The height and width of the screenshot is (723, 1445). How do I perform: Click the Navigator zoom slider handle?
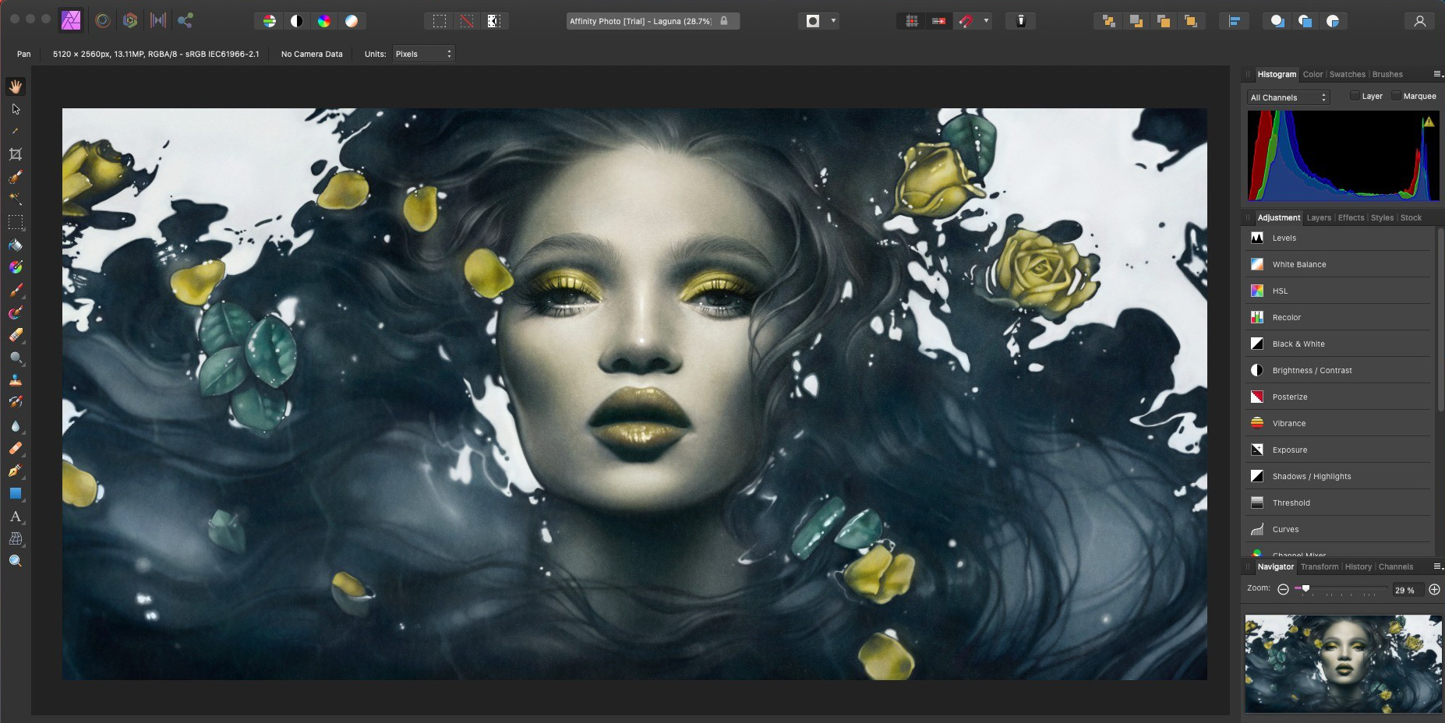pyautogui.click(x=1305, y=589)
